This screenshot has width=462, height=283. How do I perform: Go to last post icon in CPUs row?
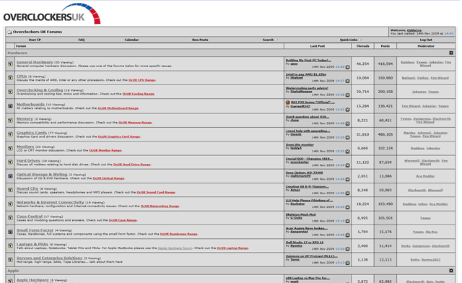pos(348,81)
